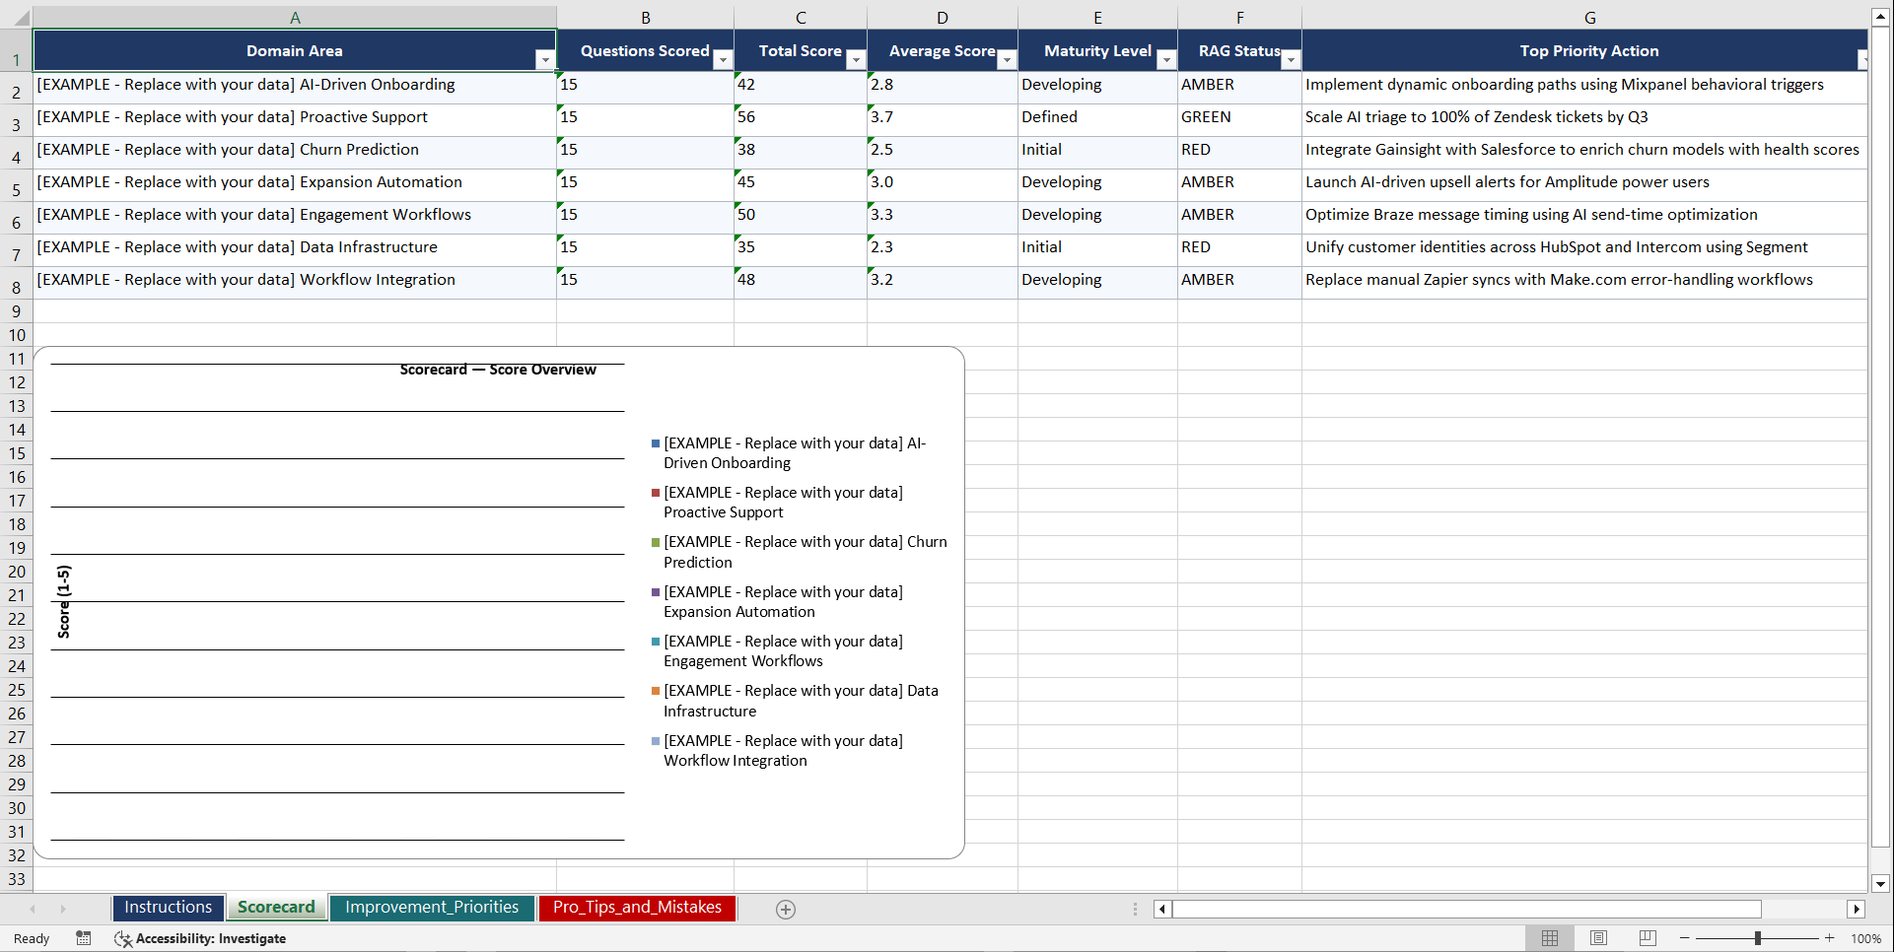Image resolution: width=1894 pixels, height=952 pixels.
Task: Open the RAG Status filter dropdown
Action: [x=1291, y=59]
